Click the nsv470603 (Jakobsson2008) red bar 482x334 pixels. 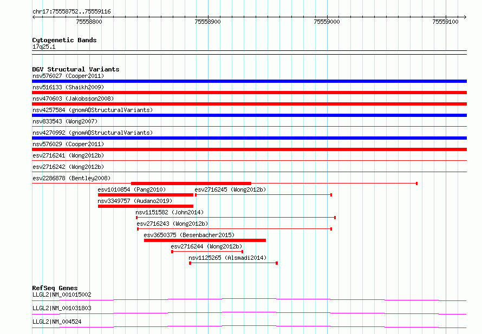(x=249, y=104)
